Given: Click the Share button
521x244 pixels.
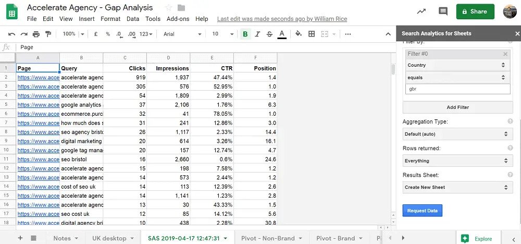Looking at the screenshot, I should 475,11.
